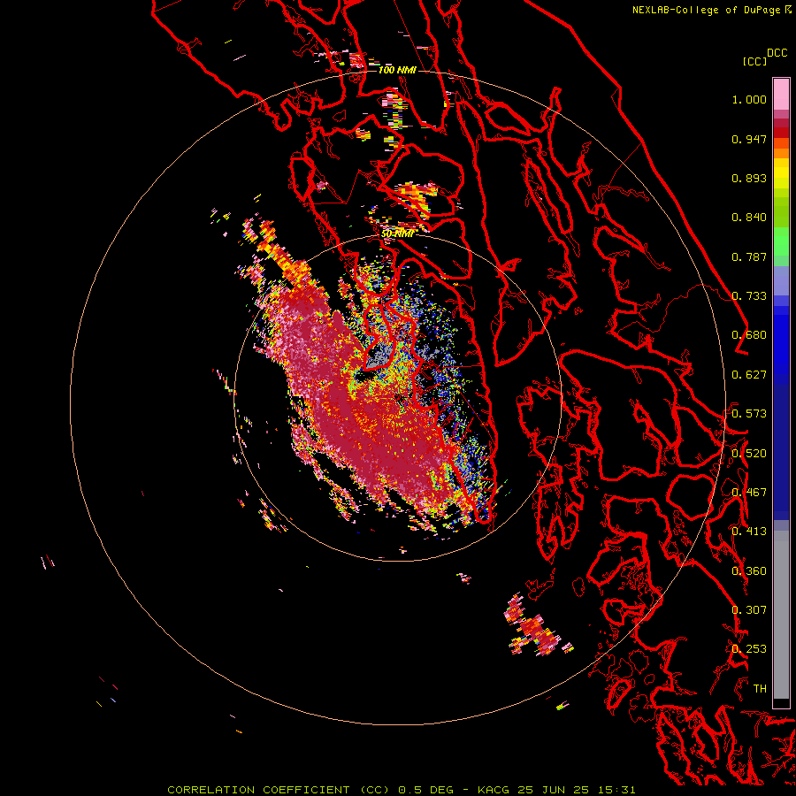Select the 0.893 scale value

[x=749, y=178]
